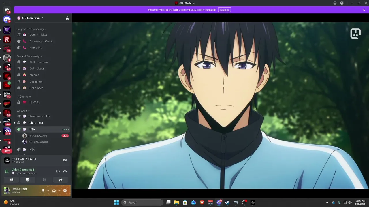Click the Voice Connected status link

23,170
